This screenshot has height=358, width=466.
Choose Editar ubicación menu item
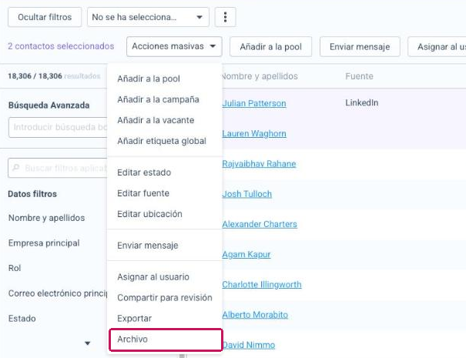(149, 214)
